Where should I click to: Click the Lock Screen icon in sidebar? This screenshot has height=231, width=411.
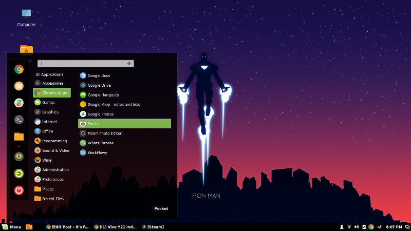[x=19, y=157]
